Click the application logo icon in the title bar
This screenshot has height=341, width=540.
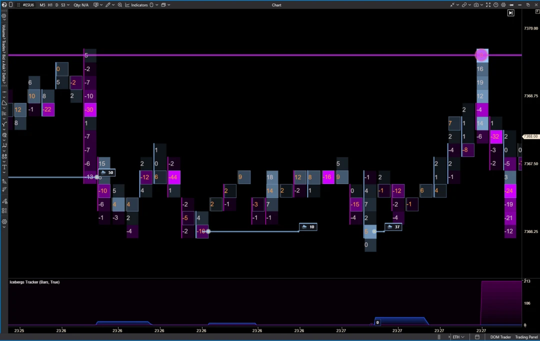(4, 5)
